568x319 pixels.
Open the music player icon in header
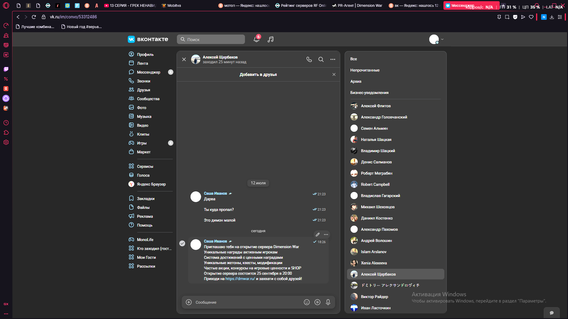click(x=270, y=39)
